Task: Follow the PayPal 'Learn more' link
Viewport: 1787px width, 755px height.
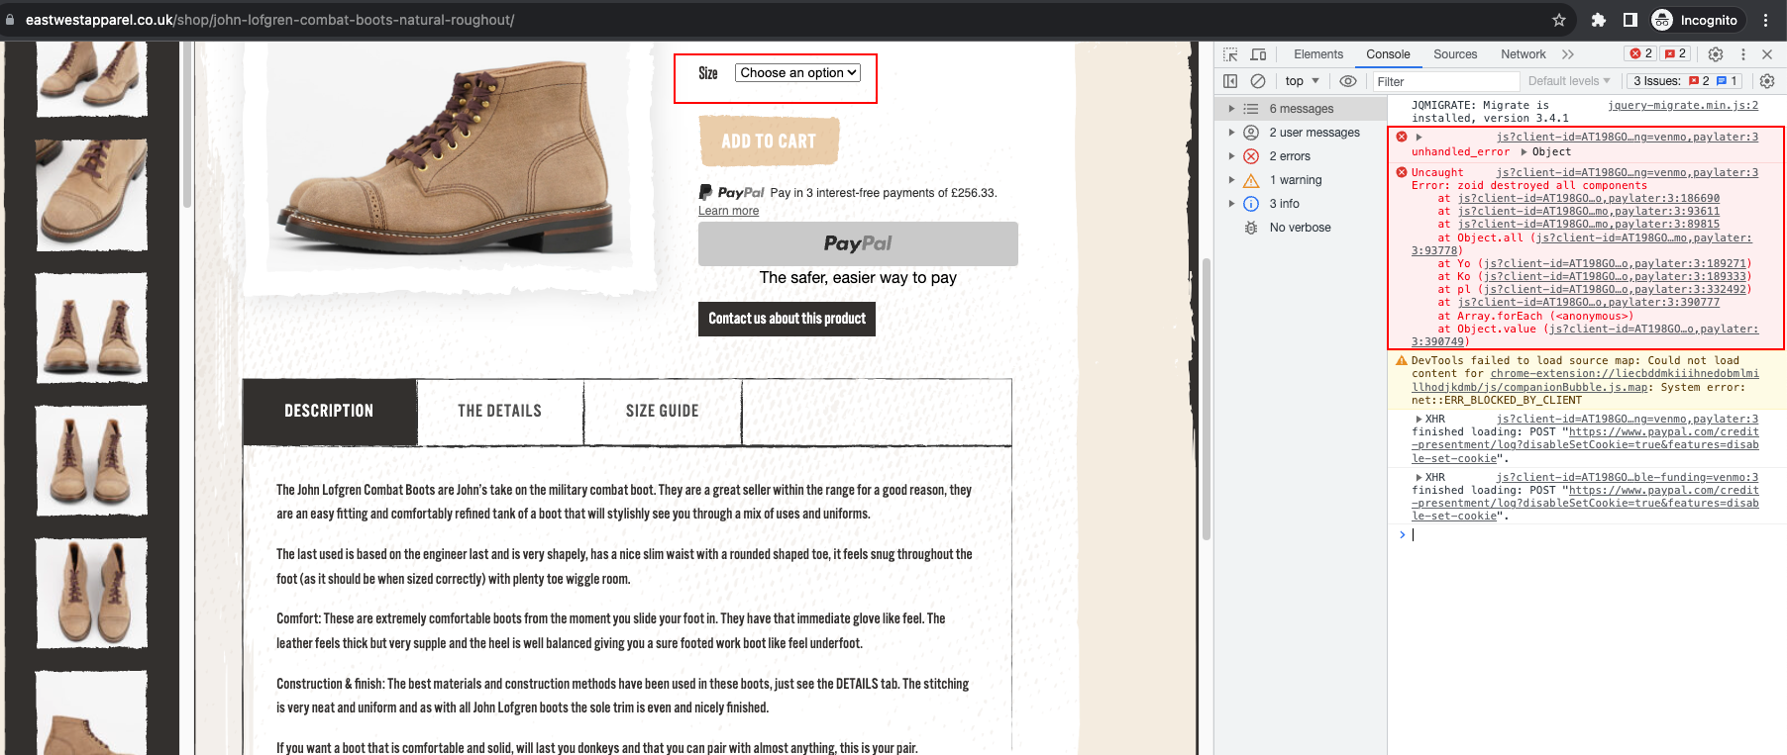Action: (x=728, y=211)
